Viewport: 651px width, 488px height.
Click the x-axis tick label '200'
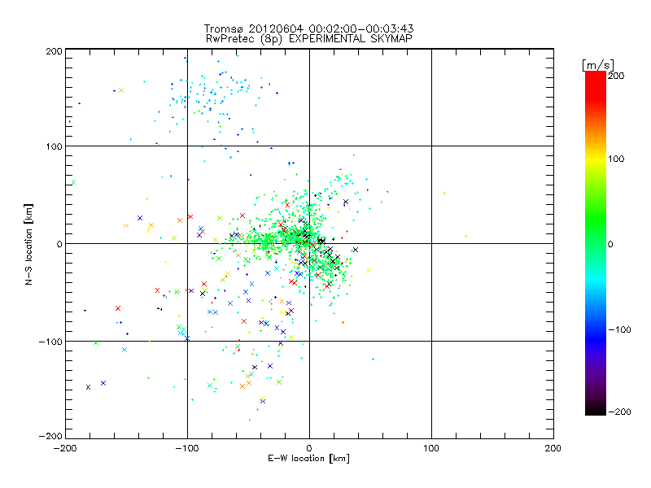[553, 448]
